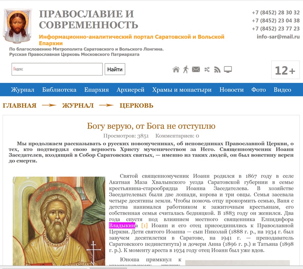Open the envelope mail icon
Image resolution: width=303 pixels, height=269 pixels.
tap(196, 69)
